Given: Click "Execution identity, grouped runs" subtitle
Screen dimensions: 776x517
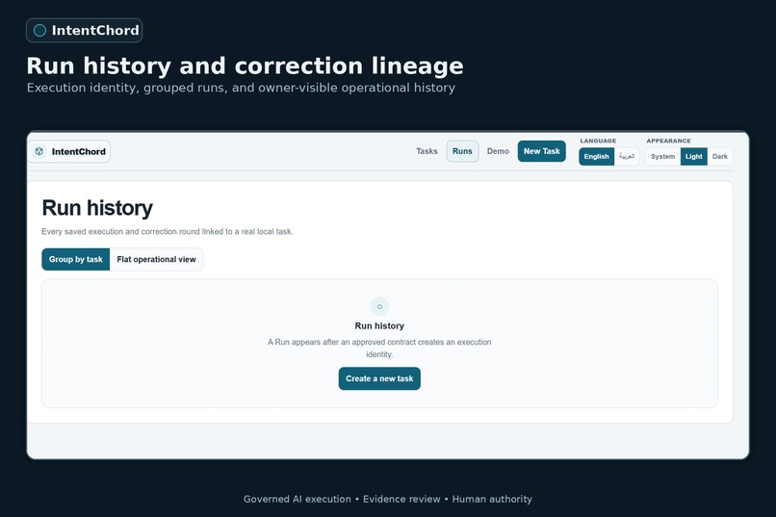Looking at the screenshot, I should point(241,88).
